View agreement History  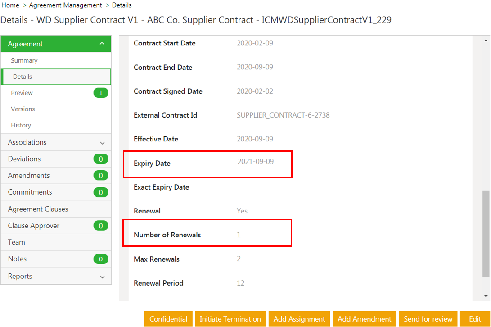(21, 125)
